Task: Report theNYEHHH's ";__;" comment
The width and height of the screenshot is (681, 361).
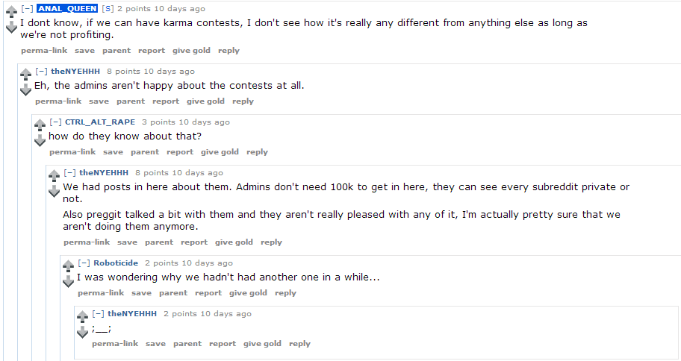Action: pyautogui.click(x=223, y=344)
